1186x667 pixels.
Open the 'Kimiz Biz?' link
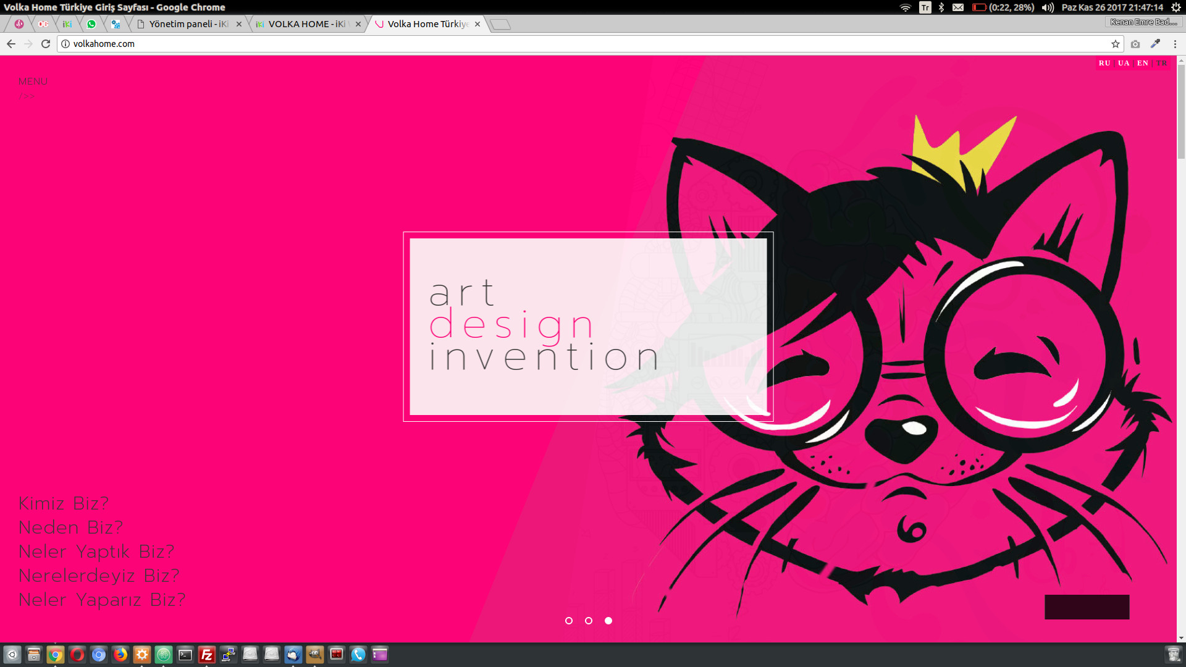(64, 503)
